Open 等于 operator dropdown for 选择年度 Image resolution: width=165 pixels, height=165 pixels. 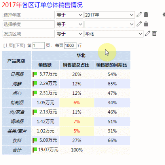click(x=70, y=15)
